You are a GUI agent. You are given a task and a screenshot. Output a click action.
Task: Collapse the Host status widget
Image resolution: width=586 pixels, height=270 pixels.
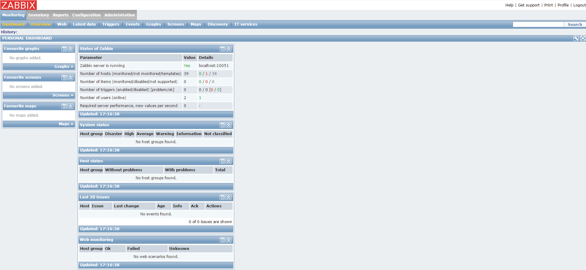[x=229, y=161]
